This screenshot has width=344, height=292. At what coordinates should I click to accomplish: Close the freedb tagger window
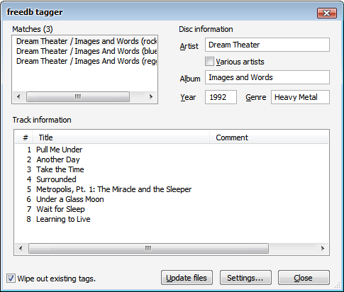click(327, 13)
